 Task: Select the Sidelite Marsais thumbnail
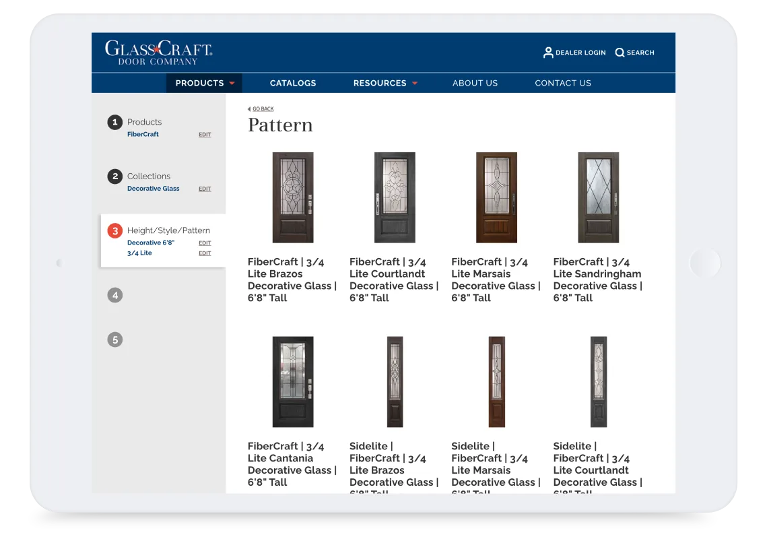(x=496, y=382)
